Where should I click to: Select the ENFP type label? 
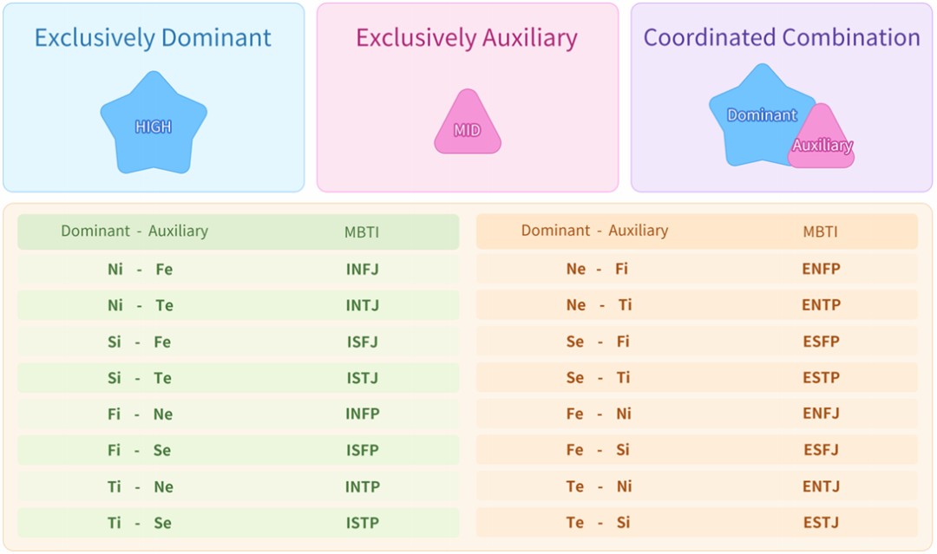click(x=821, y=269)
